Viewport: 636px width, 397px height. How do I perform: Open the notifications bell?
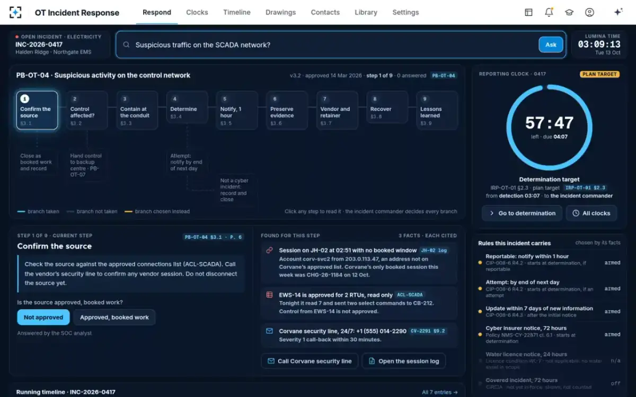(549, 12)
